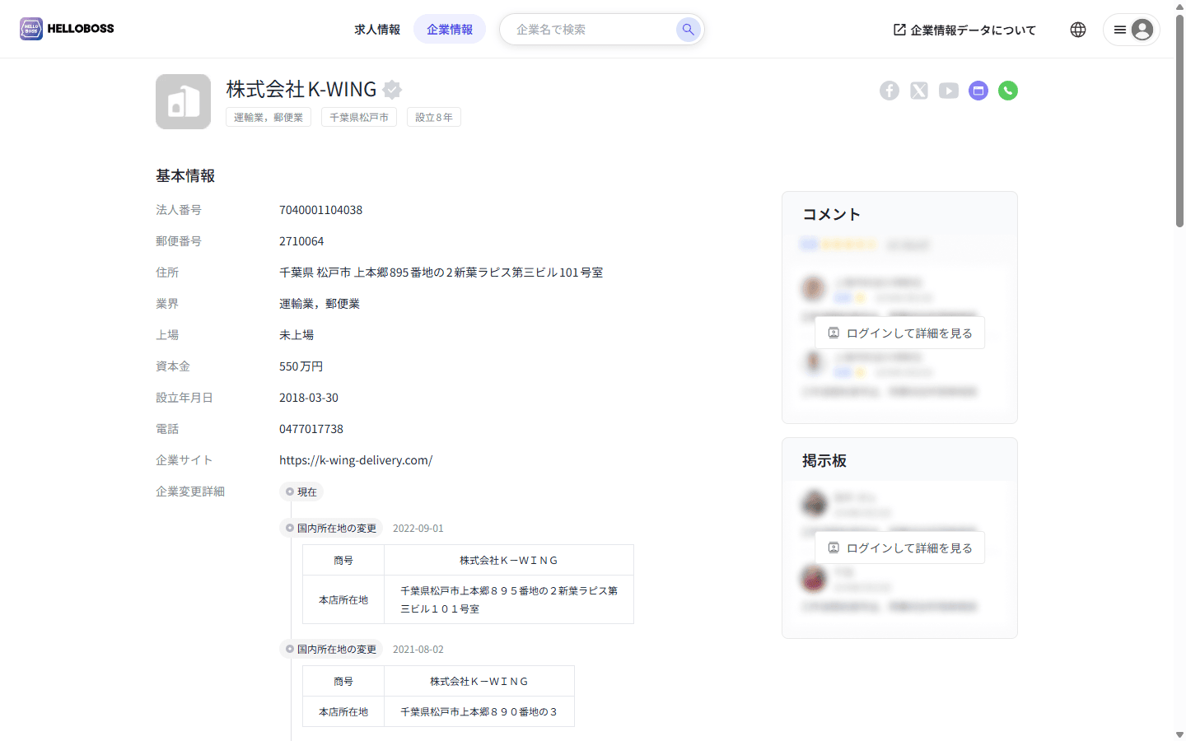Select the 企業情報 tab
Screen dimensions: 1186x741
pos(450,30)
